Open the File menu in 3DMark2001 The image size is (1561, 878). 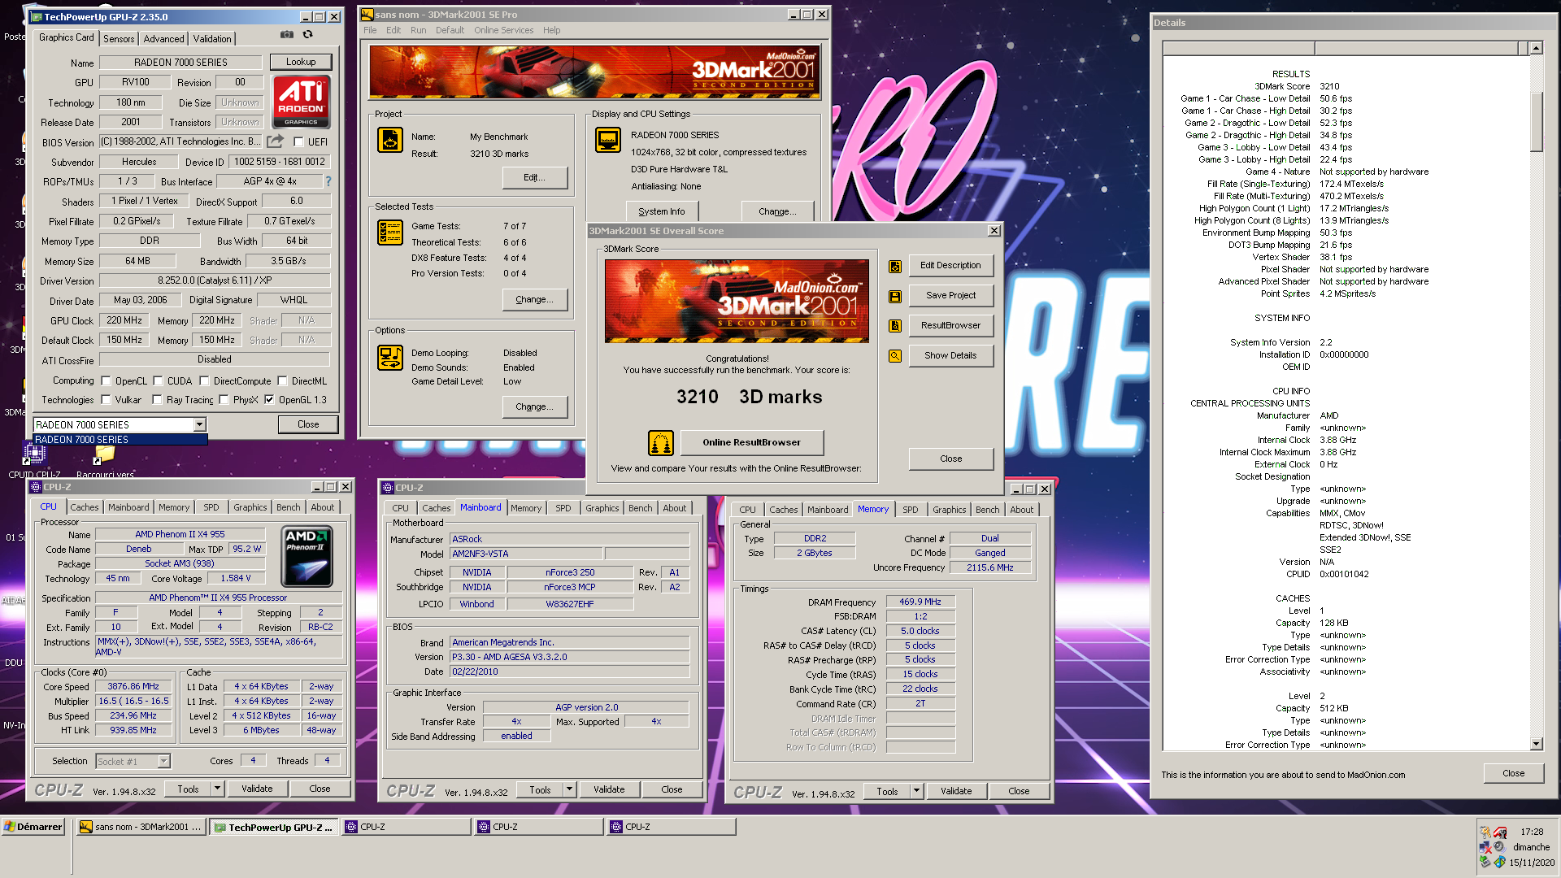pyautogui.click(x=370, y=30)
